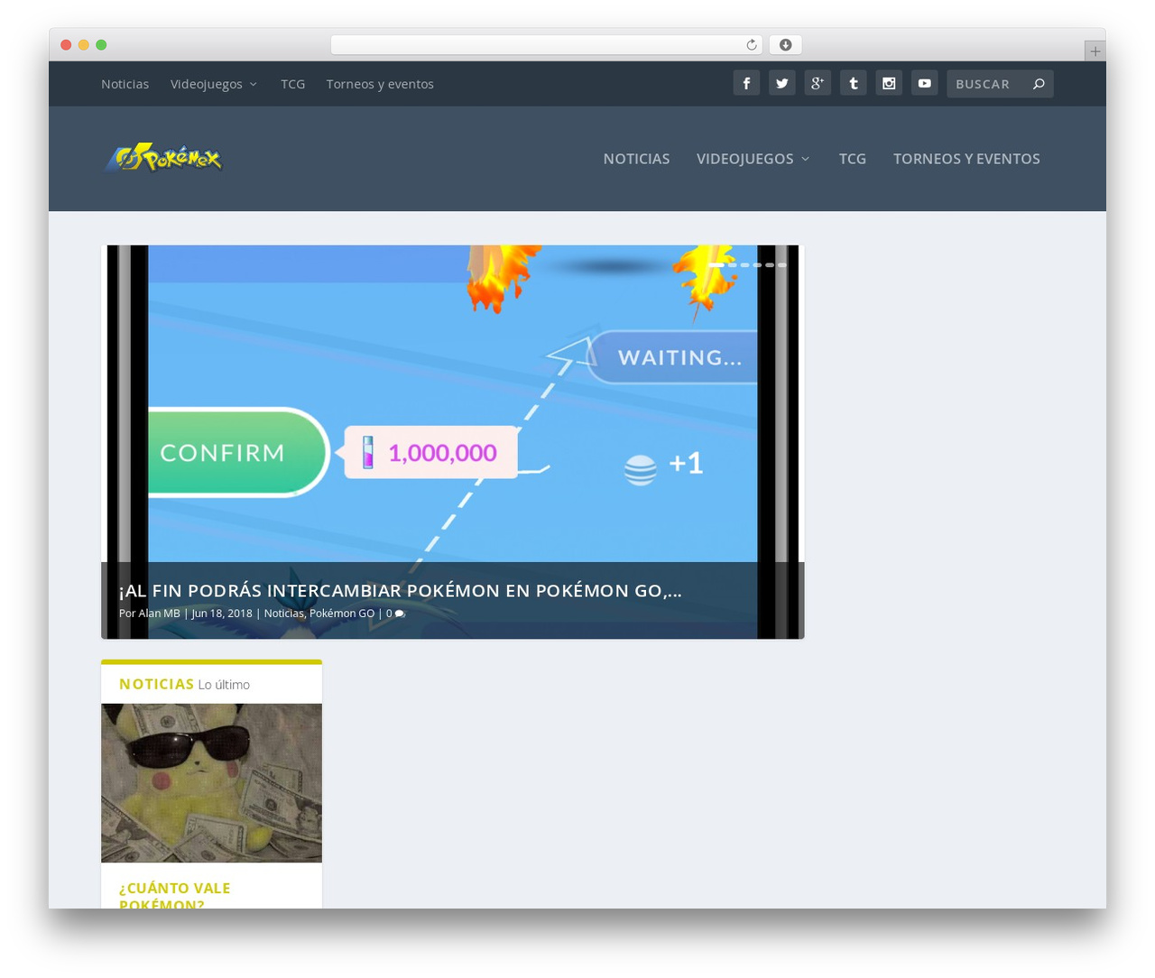
Task: Open the Facebook social icon
Action: click(746, 83)
